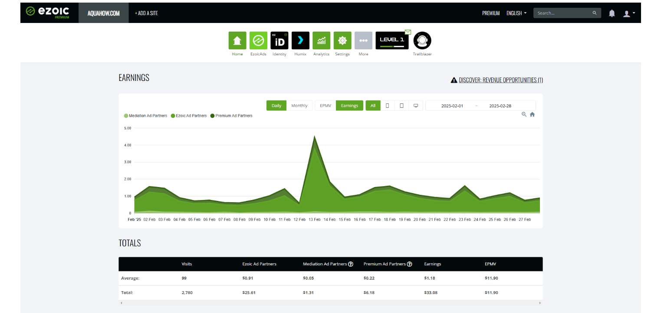Filter chart by mobile phone device

387,106
